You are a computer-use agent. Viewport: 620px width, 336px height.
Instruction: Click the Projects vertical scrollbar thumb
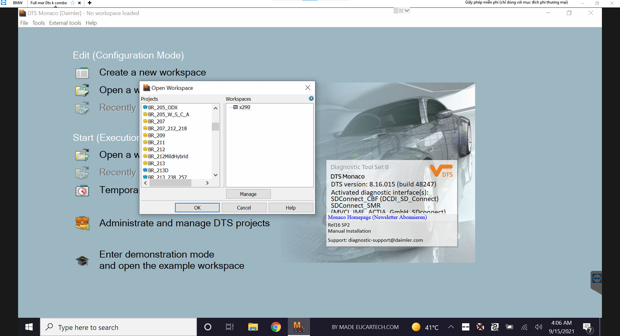coord(215,126)
